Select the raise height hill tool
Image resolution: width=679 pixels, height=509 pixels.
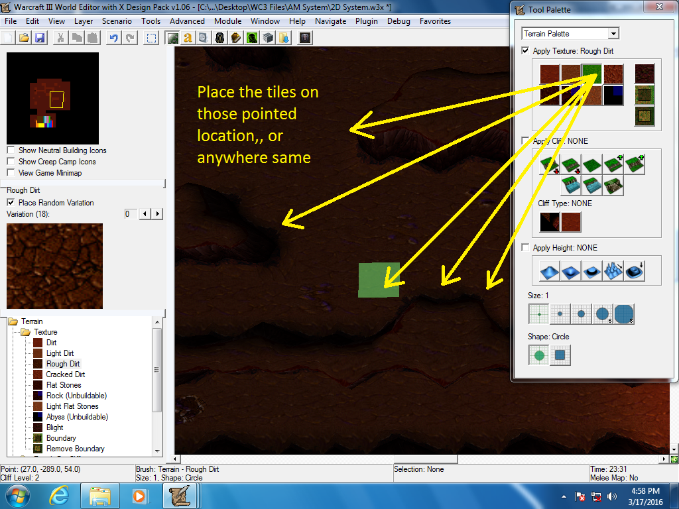(x=550, y=271)
